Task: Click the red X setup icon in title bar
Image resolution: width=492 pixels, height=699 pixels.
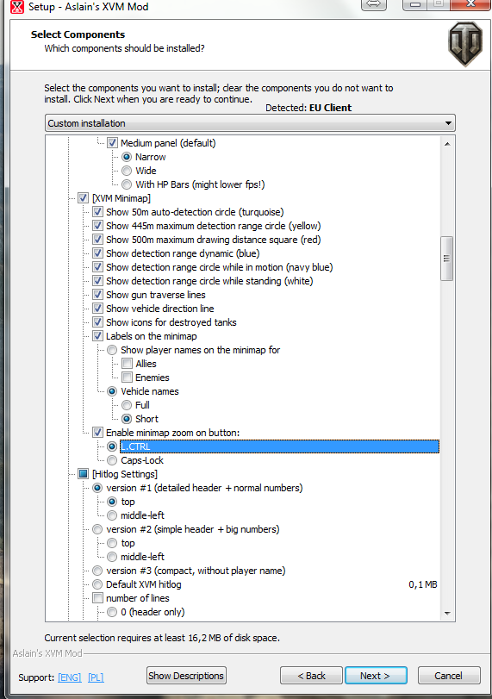Action: coord(17,7)
